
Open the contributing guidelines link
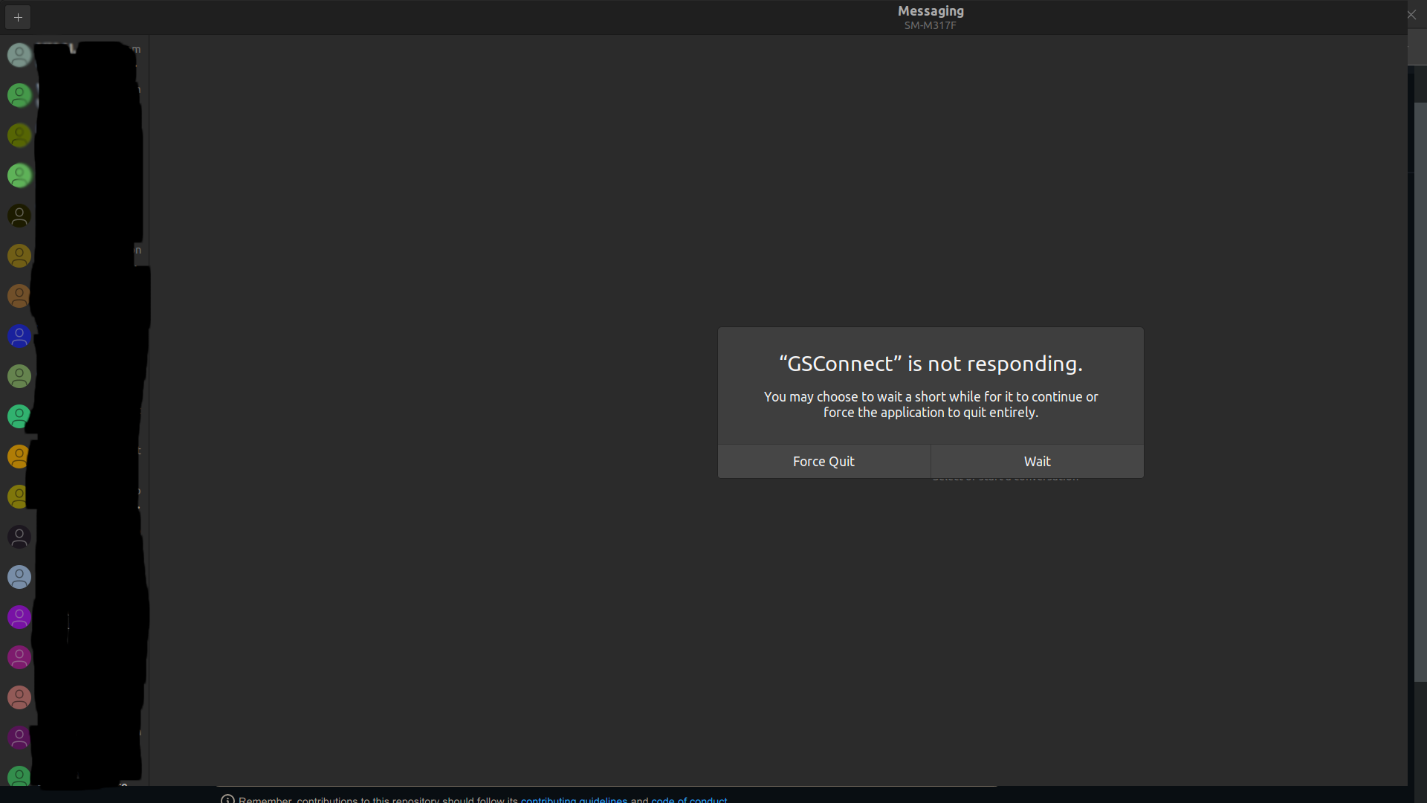[573, 800]
